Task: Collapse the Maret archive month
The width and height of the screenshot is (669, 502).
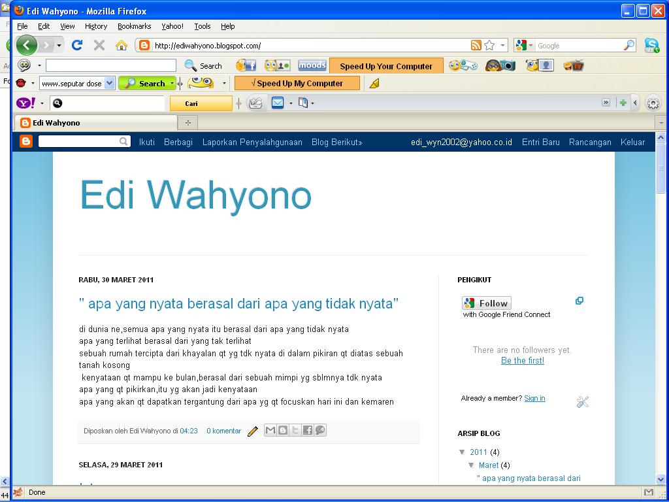Action: tap(471, 465)
